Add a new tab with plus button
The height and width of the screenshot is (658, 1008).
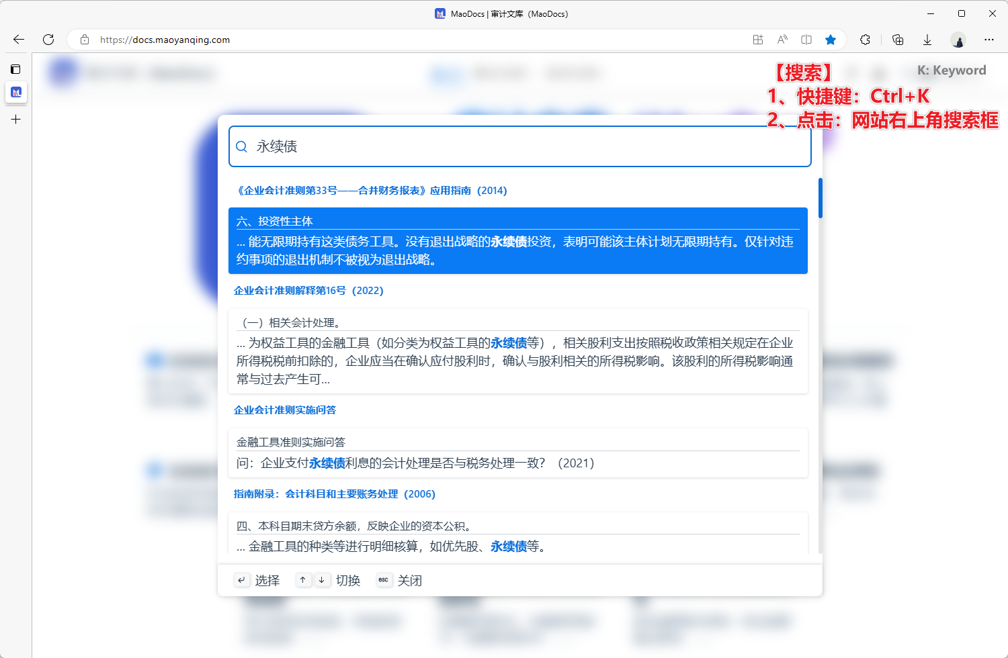point(16,120)
